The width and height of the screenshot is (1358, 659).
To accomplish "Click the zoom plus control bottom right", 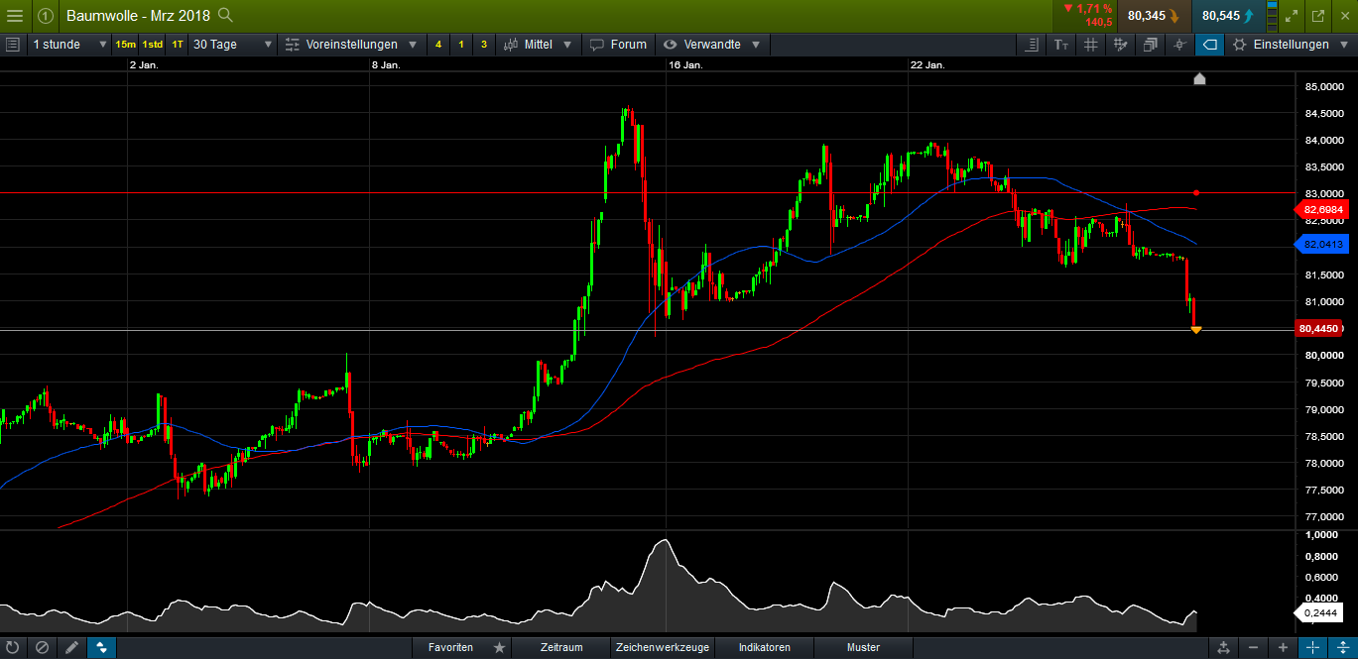I will (1283, 647).
